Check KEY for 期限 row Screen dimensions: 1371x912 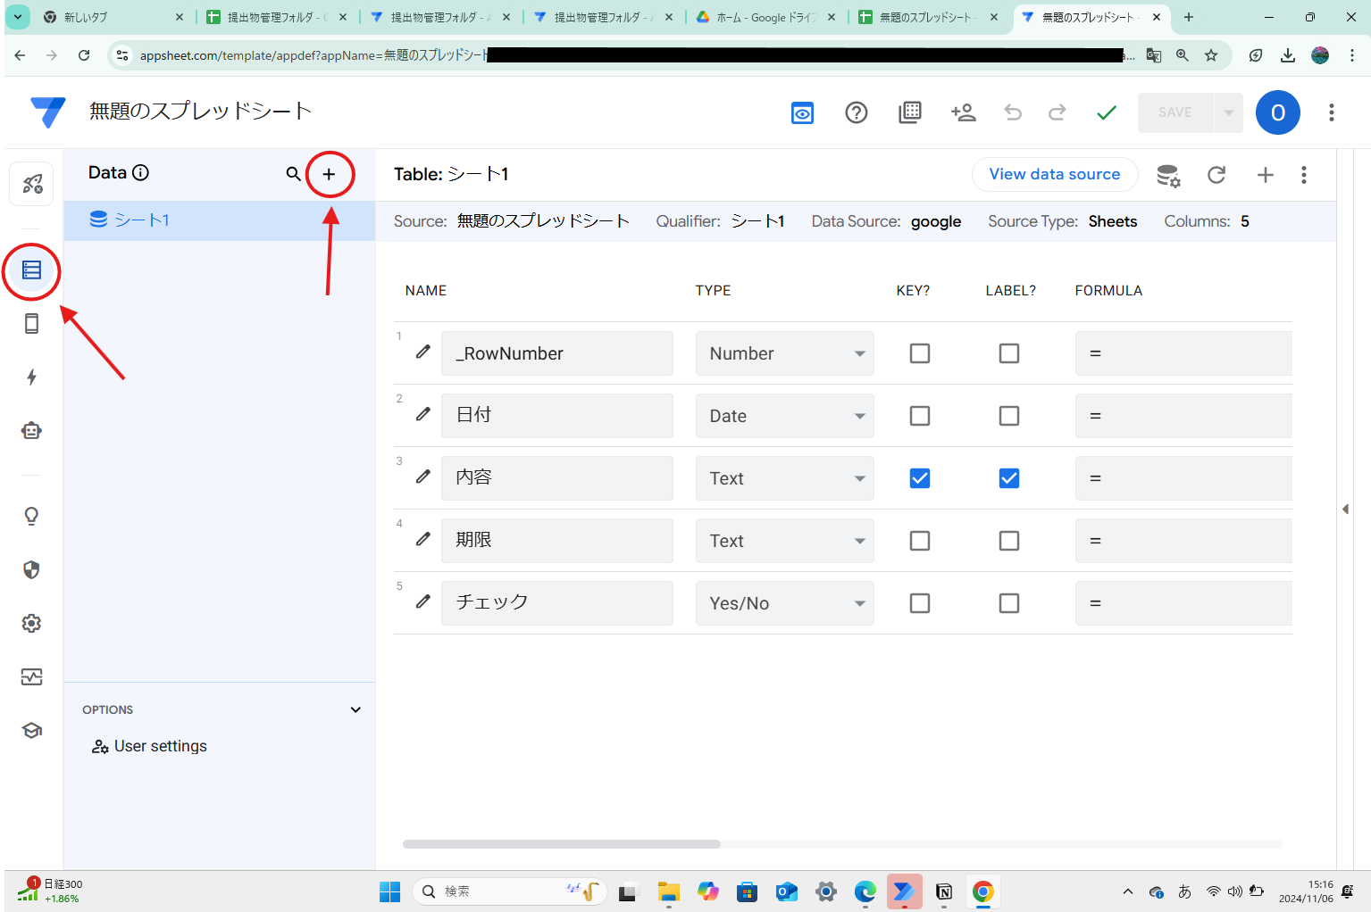point(920,541)
